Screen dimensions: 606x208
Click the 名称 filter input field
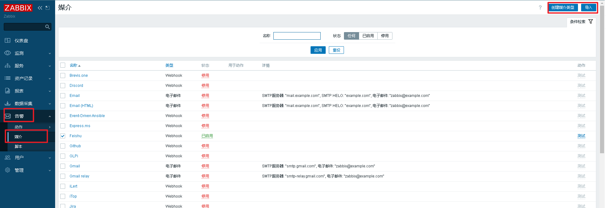[297, 36]
